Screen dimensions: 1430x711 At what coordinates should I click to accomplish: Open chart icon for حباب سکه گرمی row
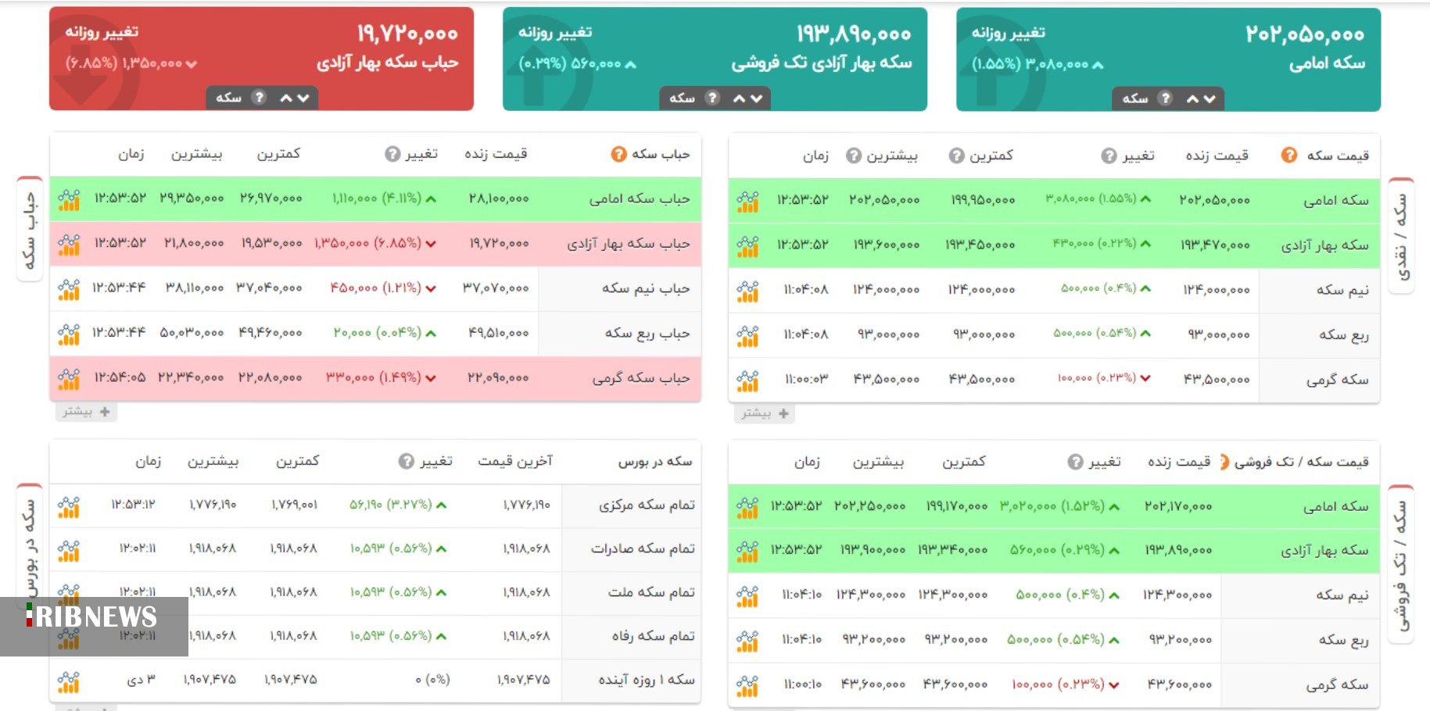[x=69, y=378]
